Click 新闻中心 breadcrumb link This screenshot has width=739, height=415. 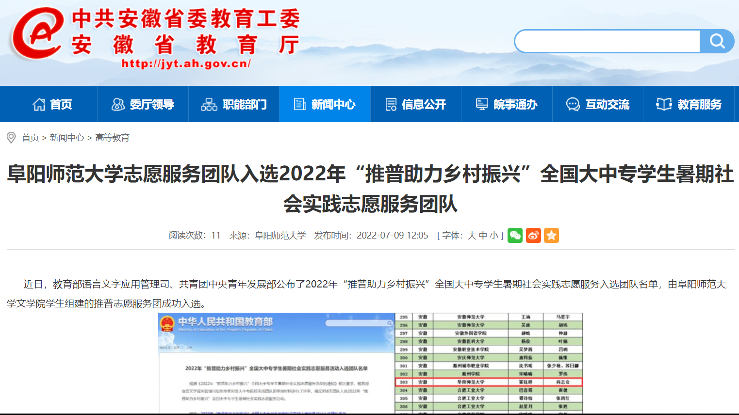coord(67,138)
